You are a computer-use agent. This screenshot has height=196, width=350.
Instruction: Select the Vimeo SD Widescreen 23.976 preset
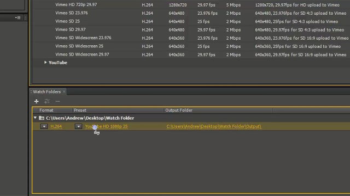[83, 38]
